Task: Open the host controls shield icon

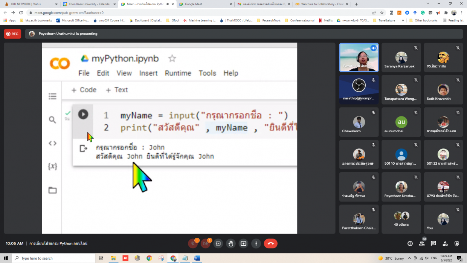Action: pos(457,243)
